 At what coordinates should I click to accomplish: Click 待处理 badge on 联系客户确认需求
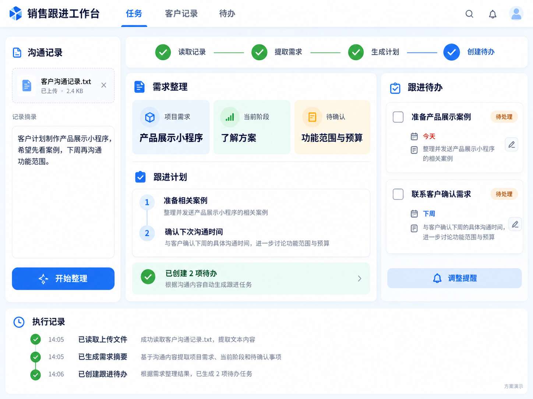coord(504,194)
